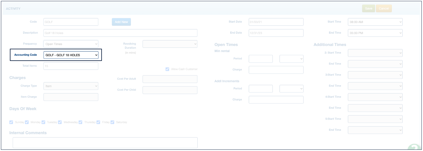Select the Start Time 08:00 AM dropdown
Viewport: 423px width, 151px height.
click(x=375, y=22)
